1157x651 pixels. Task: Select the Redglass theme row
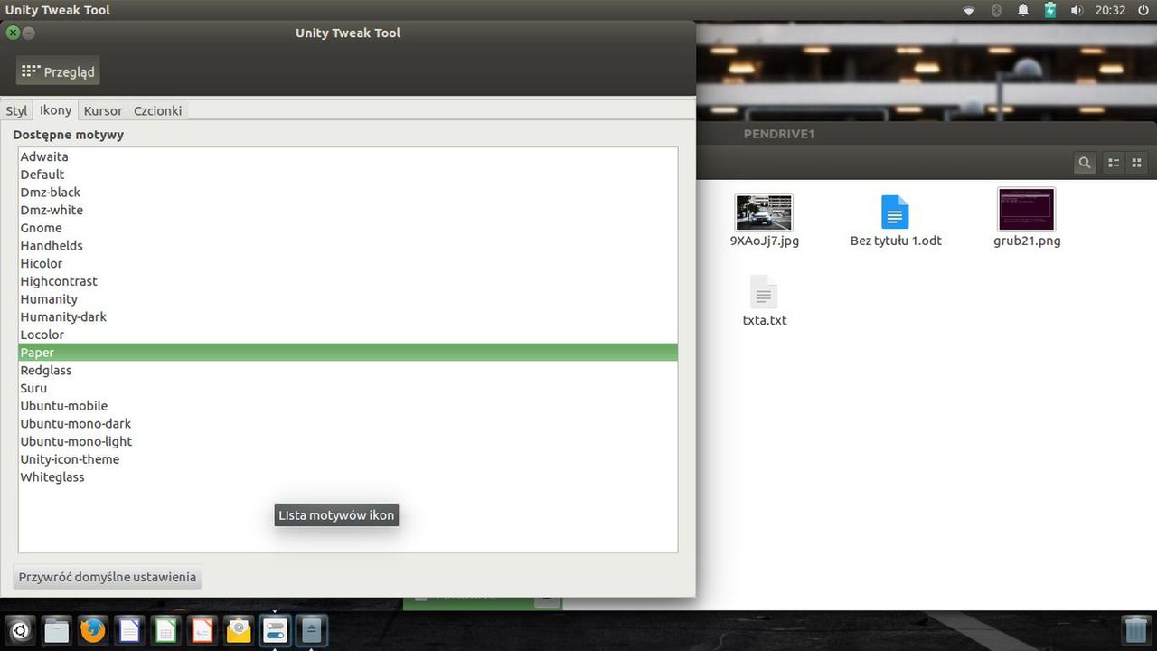point(348,370)
